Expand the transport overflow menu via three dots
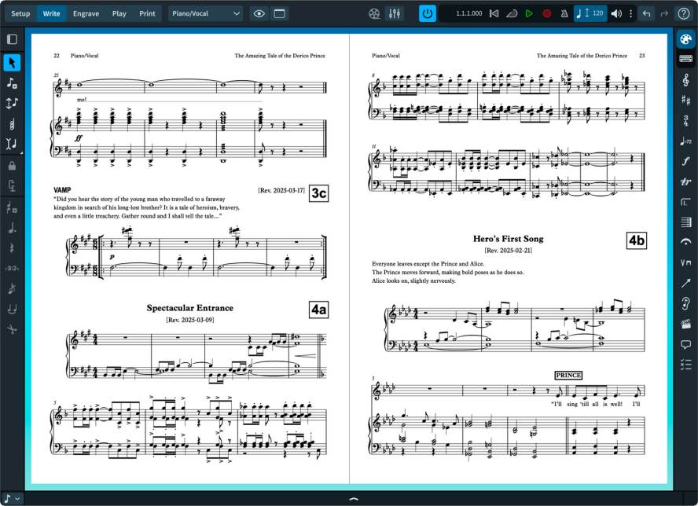This screenshot has width=698, height=506. coord(631,13)
